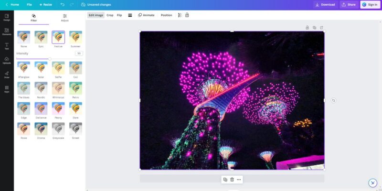Apply the Epic filter
382x191 pixels.
tap(41, 37)
